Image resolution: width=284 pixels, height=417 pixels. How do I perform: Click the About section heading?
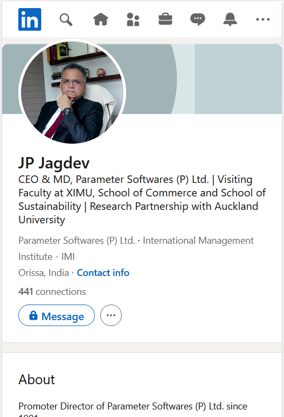pos(37,379)
